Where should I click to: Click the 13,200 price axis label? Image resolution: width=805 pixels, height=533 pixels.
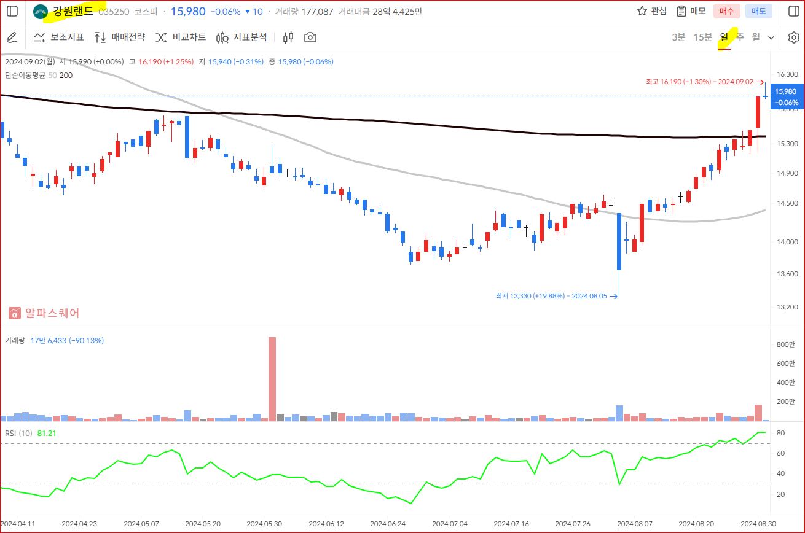[x=787, y=306]
